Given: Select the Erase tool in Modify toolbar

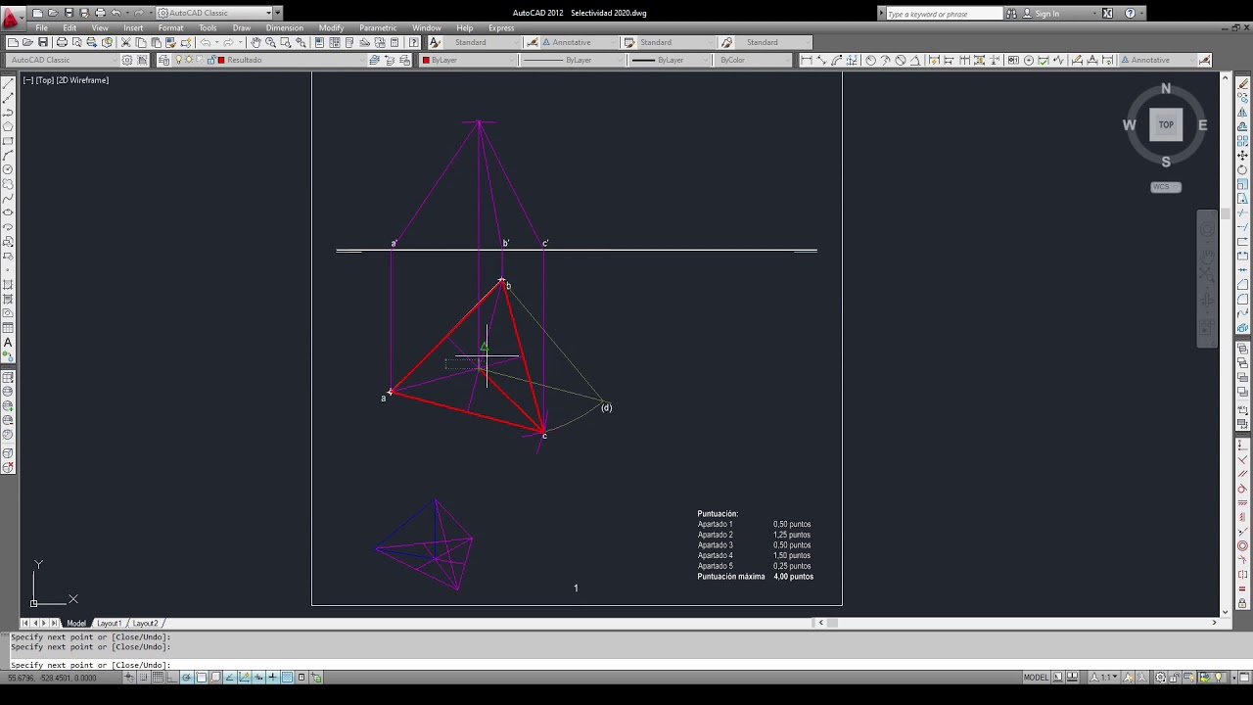Looking at the screenshot, I should click(1243, 84).
